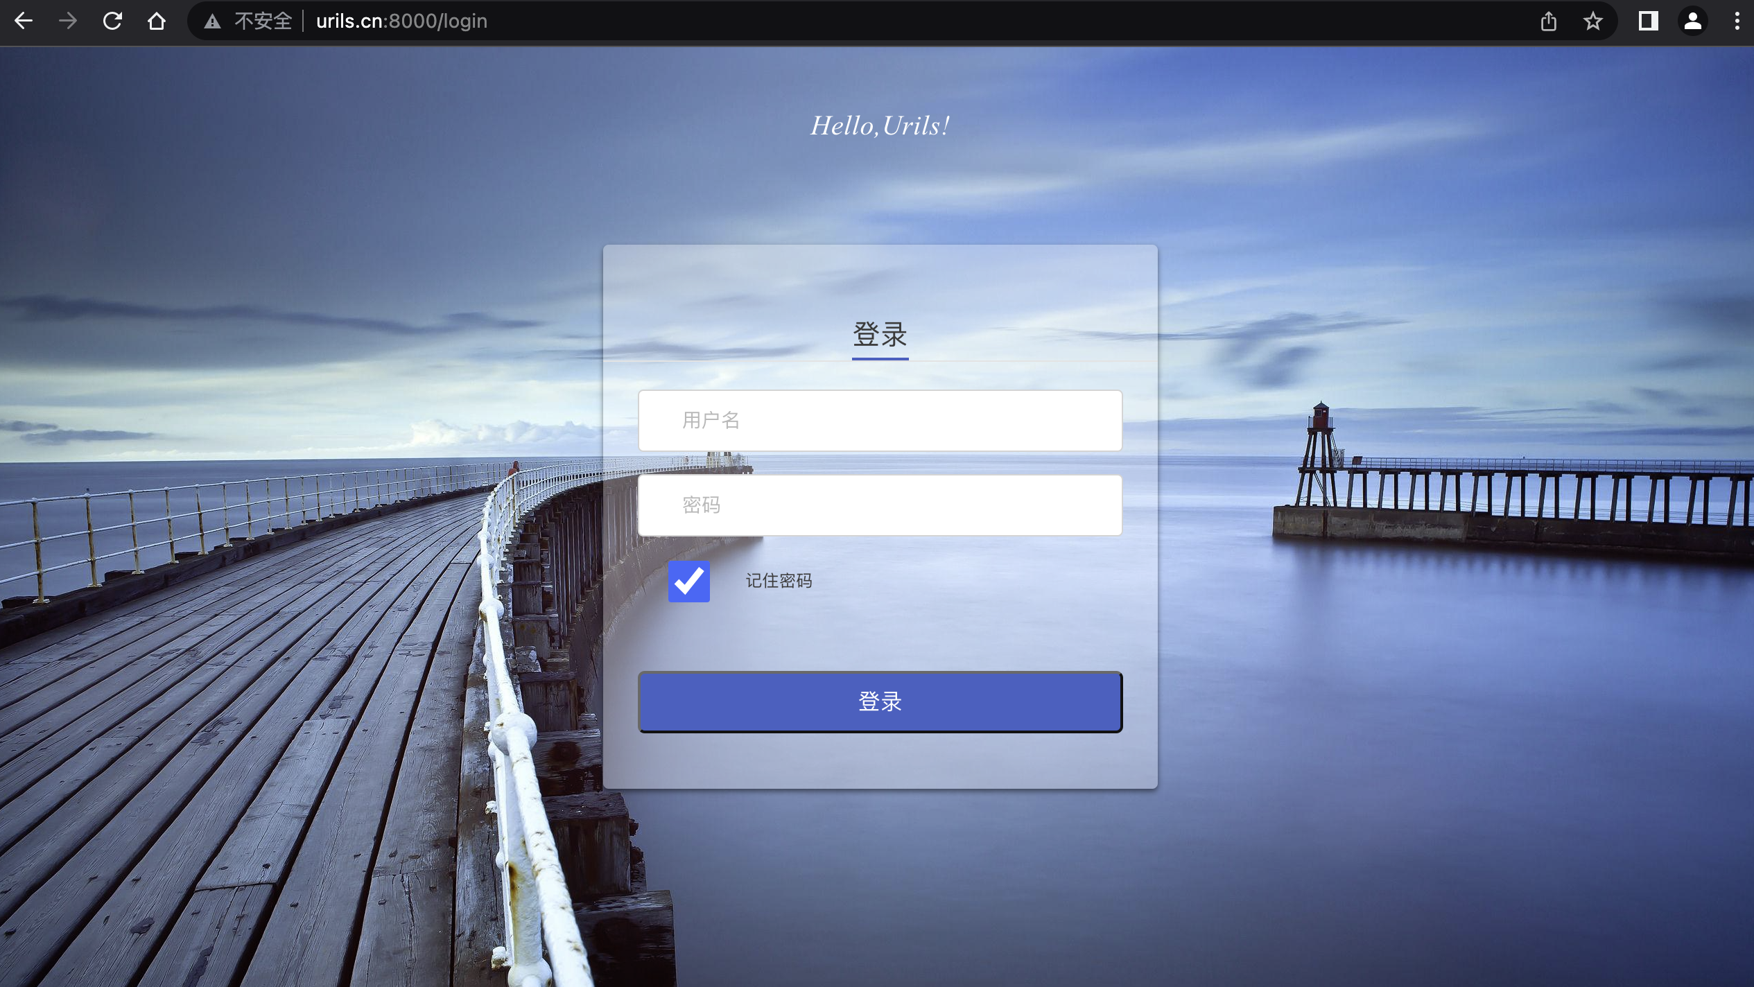Viewport: 1754px width, 987px height.
Task: Reload the login page
Action: (112, 21)
